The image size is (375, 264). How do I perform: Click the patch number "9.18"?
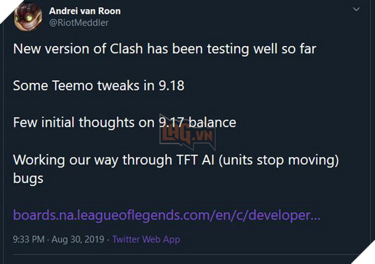(x=170, y=86)
